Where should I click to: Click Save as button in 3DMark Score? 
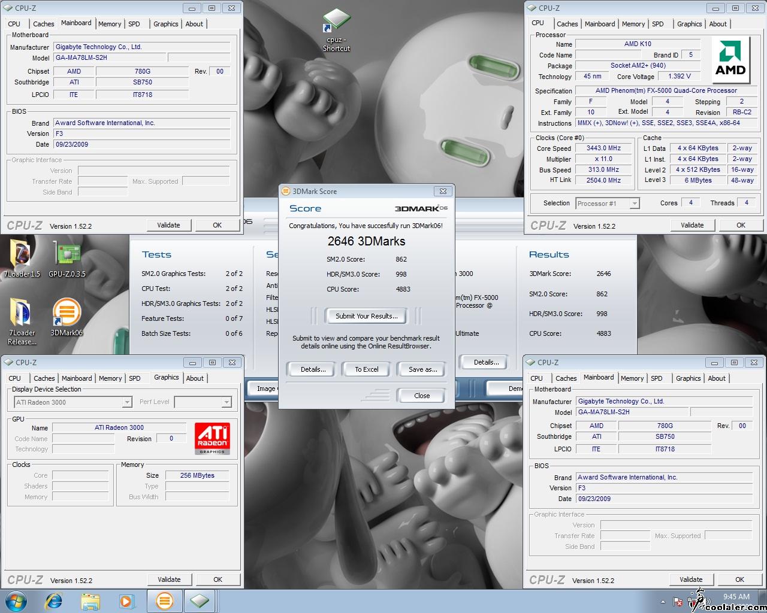point(423,369)
